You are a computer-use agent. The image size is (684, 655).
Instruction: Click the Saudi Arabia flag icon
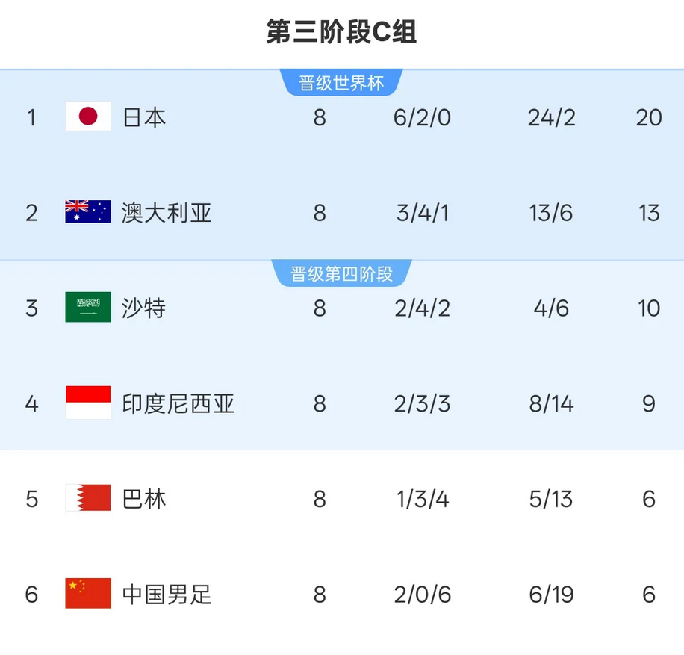pos(88,307)
